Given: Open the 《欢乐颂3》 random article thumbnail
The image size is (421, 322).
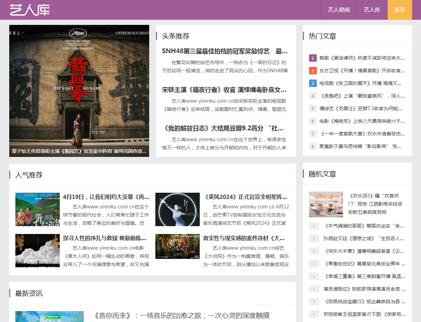Looking at the screenshot, I should [x=326, y=204].
